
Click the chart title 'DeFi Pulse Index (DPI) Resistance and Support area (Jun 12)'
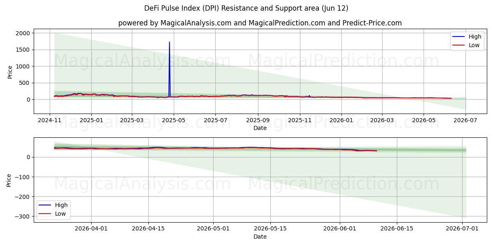246,8
